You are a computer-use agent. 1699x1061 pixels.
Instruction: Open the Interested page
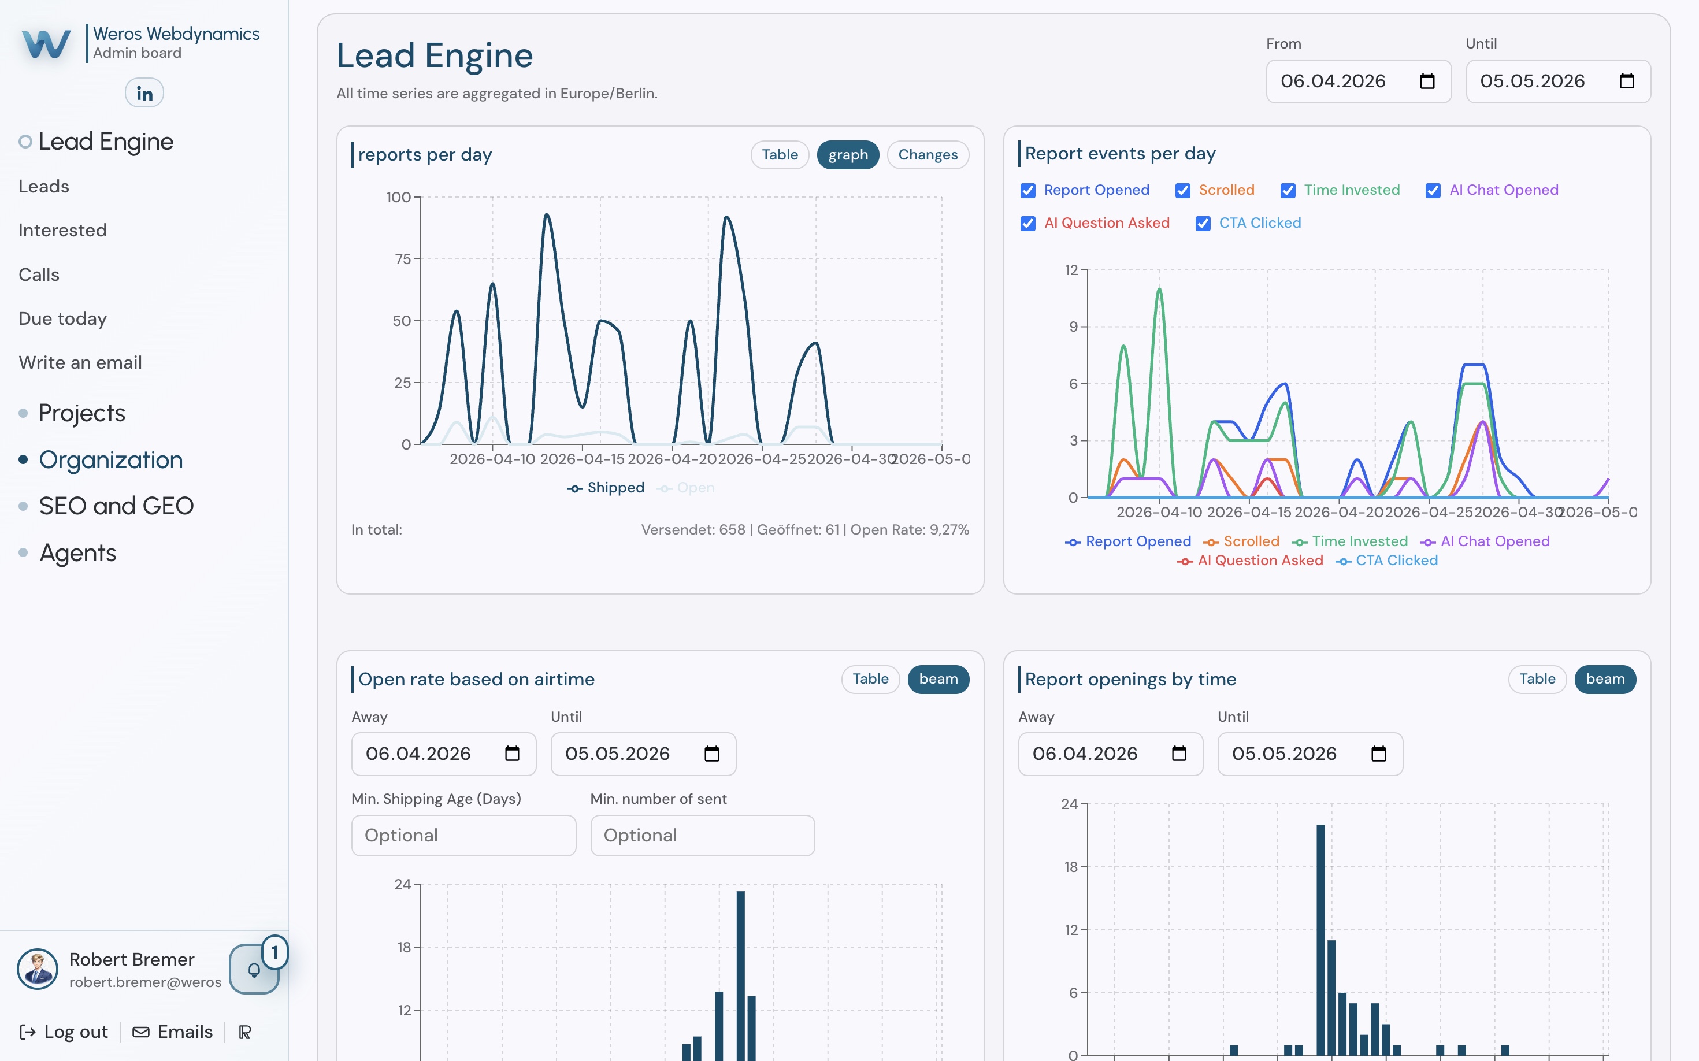coord(62,230)
